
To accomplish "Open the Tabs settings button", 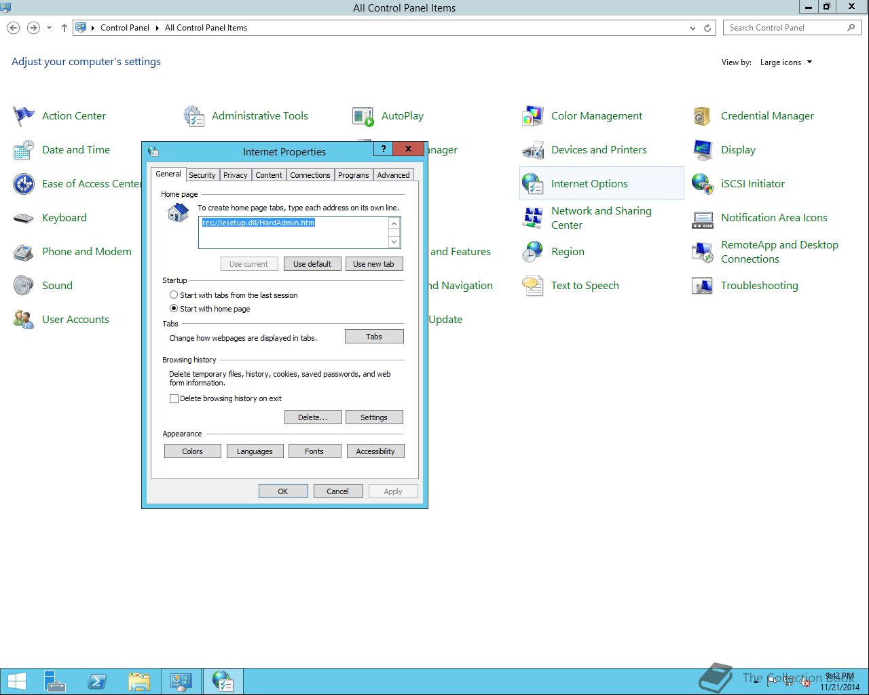I will pos(374,337).
